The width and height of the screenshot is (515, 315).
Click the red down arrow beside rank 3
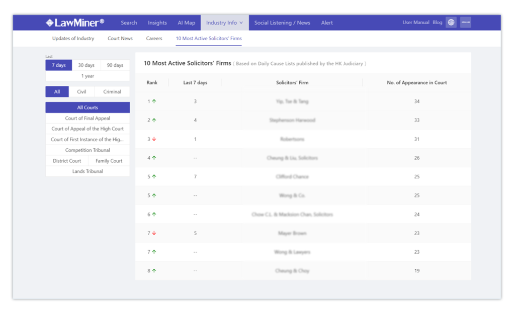[154, 139]
